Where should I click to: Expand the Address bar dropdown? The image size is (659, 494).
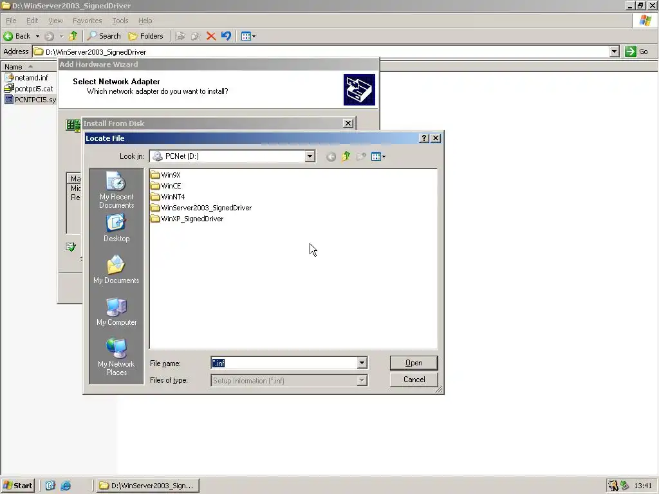coord(614,51)
